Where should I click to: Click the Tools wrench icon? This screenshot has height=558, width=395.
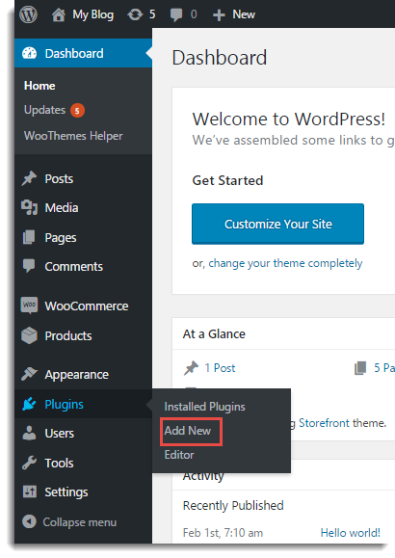click(x=29, y=463)
